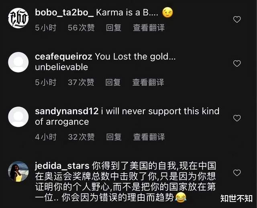The width and height of the screenshot is (257, 208).
Task: Open bobo_ta2bo_ profile picture
Action: coord(18,18)
